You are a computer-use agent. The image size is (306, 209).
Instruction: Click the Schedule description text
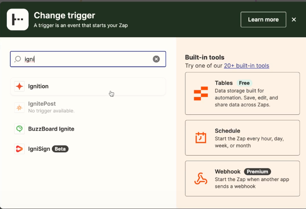[x=249, y=142]
